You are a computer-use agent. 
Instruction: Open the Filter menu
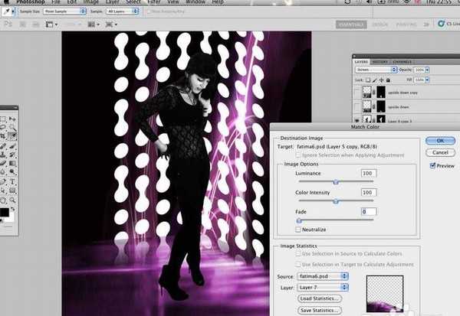click(153, 3)
